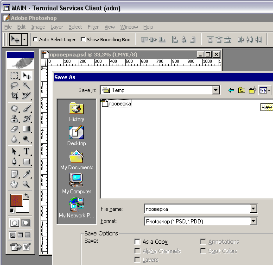
Task: Select the Airbrush tool
Action: coord(14,109)
